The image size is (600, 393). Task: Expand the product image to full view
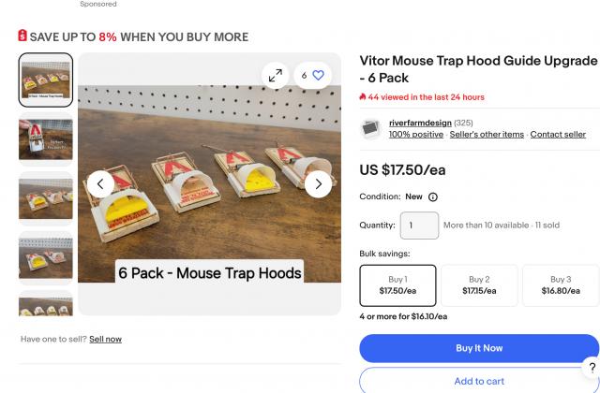click(274, 76)
